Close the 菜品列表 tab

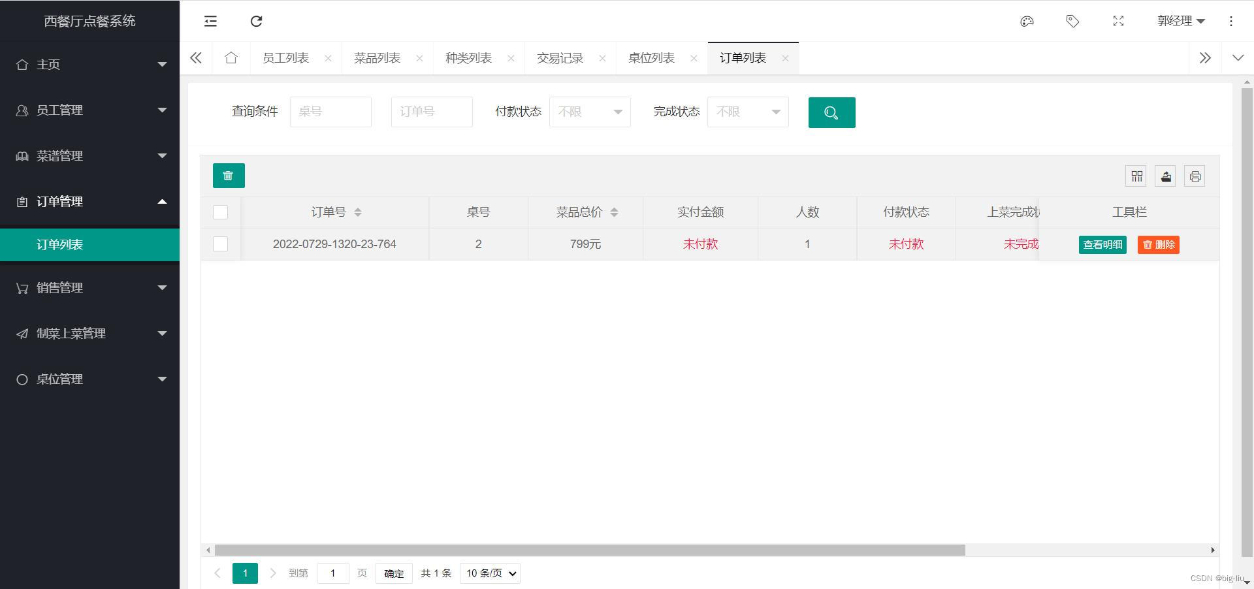pos(419,58)
